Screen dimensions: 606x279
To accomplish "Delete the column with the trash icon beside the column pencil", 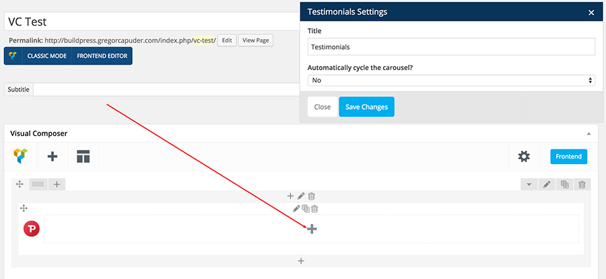I will pyautogui.click(x=312, y=196).
